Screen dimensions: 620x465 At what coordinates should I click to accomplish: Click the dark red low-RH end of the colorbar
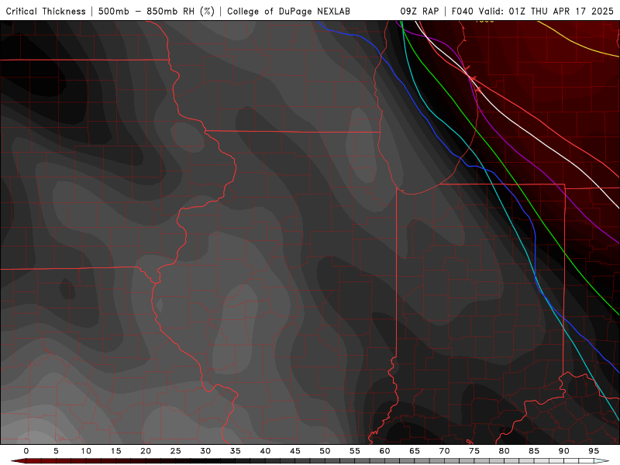20,461
